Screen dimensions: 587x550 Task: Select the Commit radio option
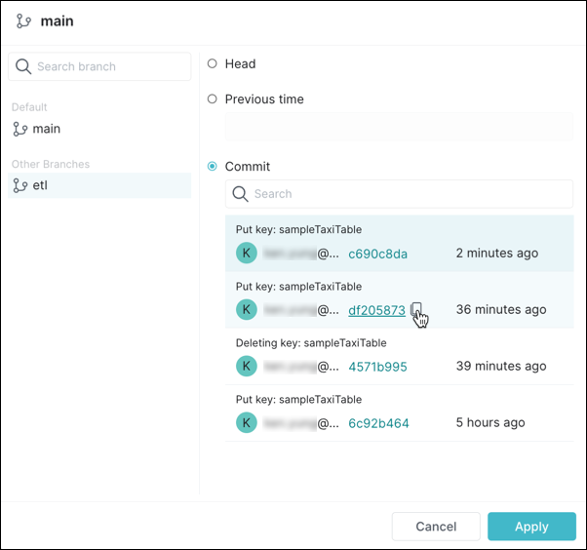click(x=213, y=167)
